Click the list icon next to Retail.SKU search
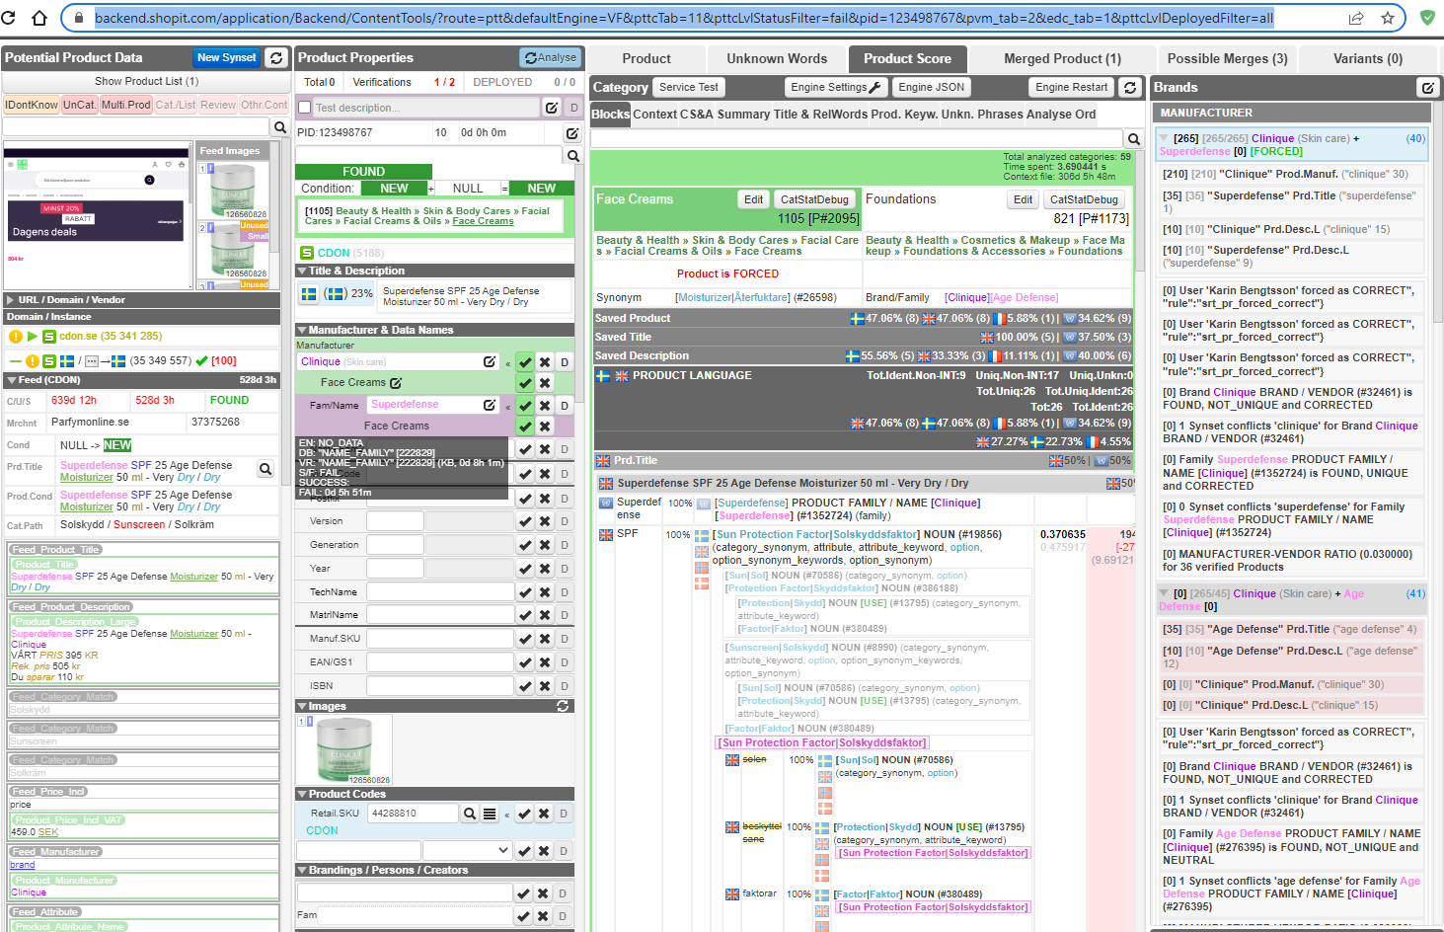This screenshot has width=1444, height=932. (489, 814)
